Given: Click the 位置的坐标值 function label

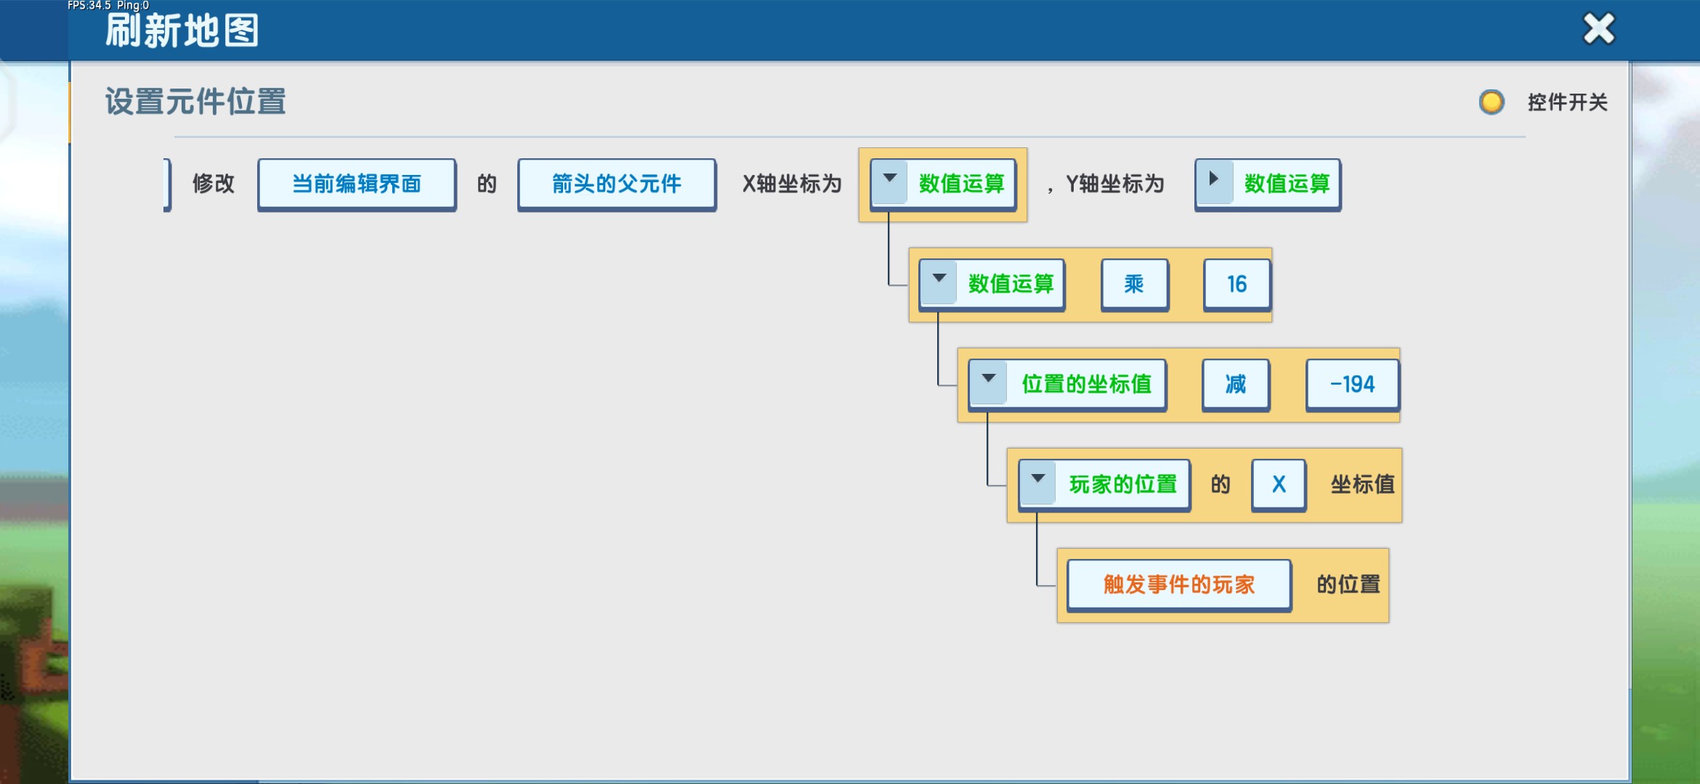Looking at the screenshot, I should (x=1086, y=385).
